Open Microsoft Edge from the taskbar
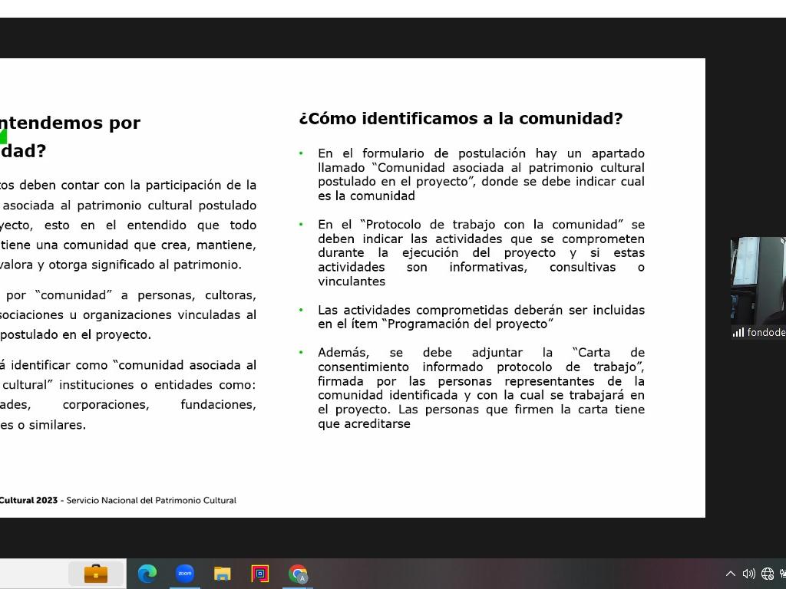The height and width of the screenshot is (589, 786). (147, 574)
